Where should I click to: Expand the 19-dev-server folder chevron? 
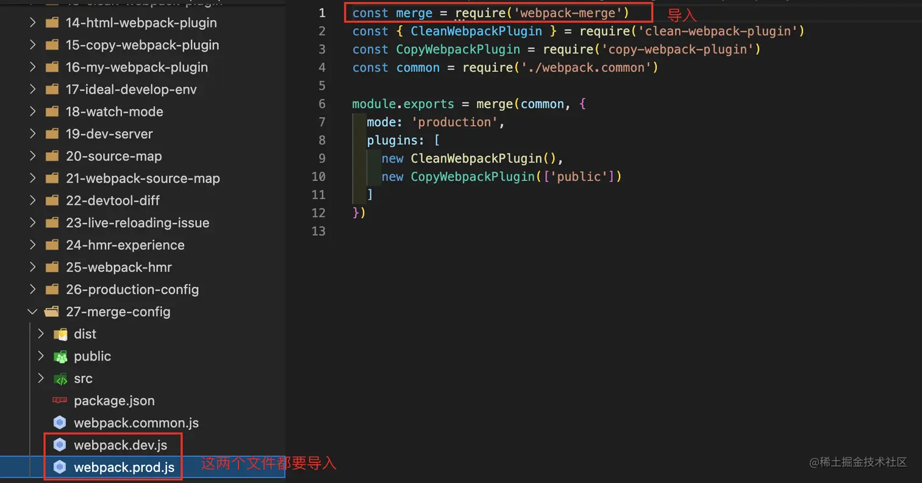click(32, 134)
